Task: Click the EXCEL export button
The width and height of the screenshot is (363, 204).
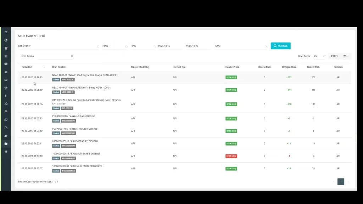Action: click(x=335, y=56)
